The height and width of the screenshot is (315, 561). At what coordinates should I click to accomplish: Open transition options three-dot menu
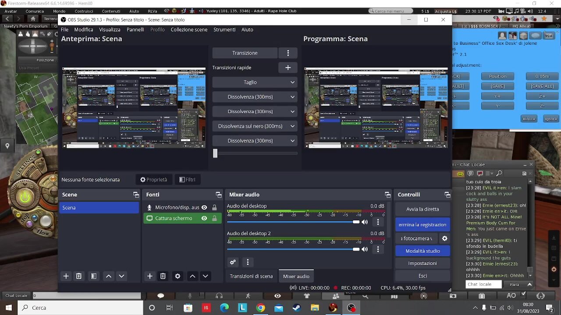[288, 53]
